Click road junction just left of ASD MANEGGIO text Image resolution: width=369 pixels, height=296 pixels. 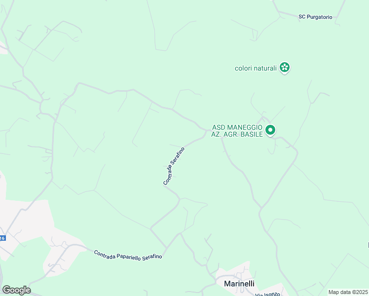[207, 130]
